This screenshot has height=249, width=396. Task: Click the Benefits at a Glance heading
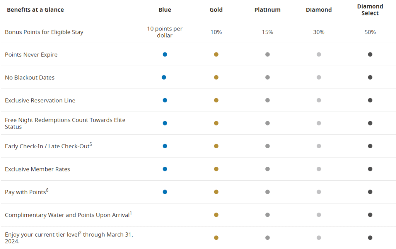pyautogui.click(x=36, y=10)
